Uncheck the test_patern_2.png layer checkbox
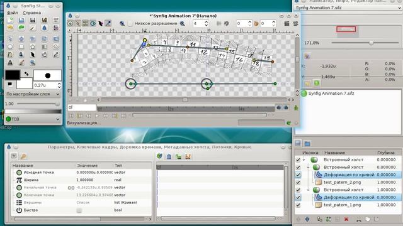Screen dimensions: 403x226 coord(298,183)
